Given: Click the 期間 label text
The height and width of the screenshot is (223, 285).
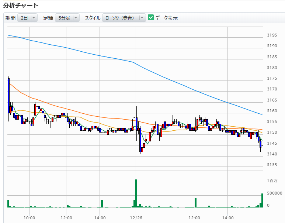Looking at the screenshot, I should pyautogui.click(x=10, y=18).
